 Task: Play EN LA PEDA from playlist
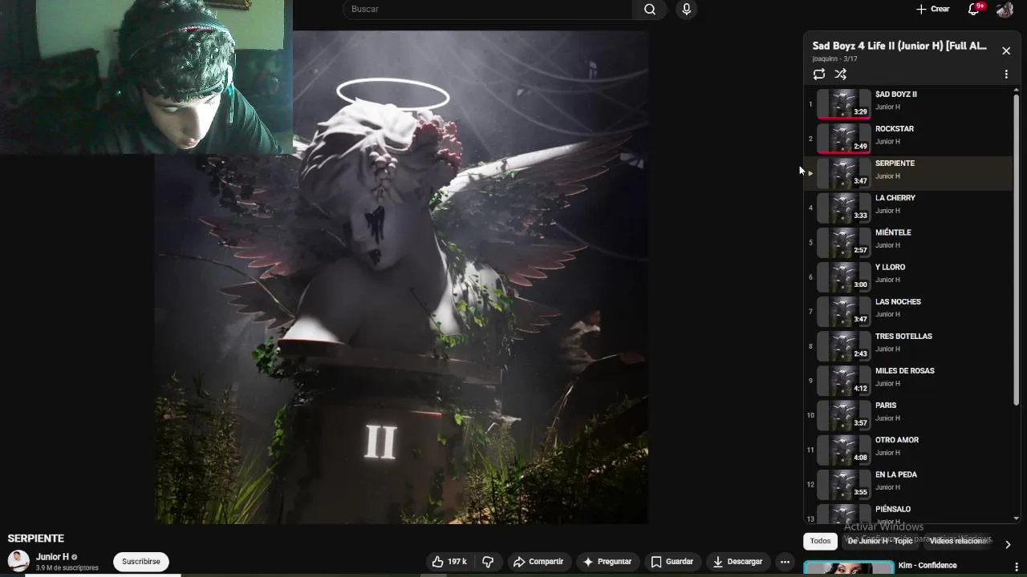[x=909, y=483]
